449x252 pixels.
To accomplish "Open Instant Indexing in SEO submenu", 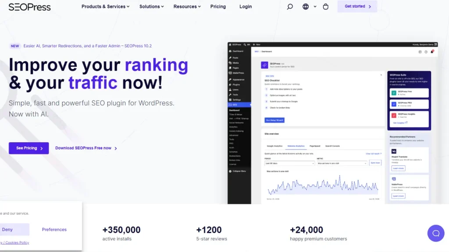I will coord(236,131).
